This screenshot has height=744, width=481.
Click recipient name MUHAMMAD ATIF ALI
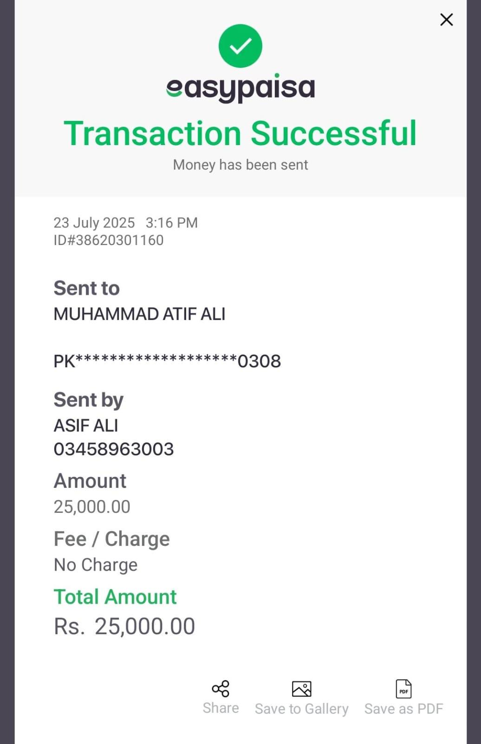tap(139, 314)
